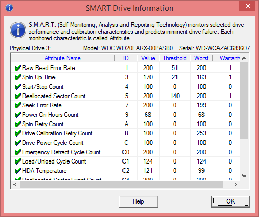Select the Reallocated Sector Count row
This screenshot has height=217, width=259.
click(x=126, y=96)
